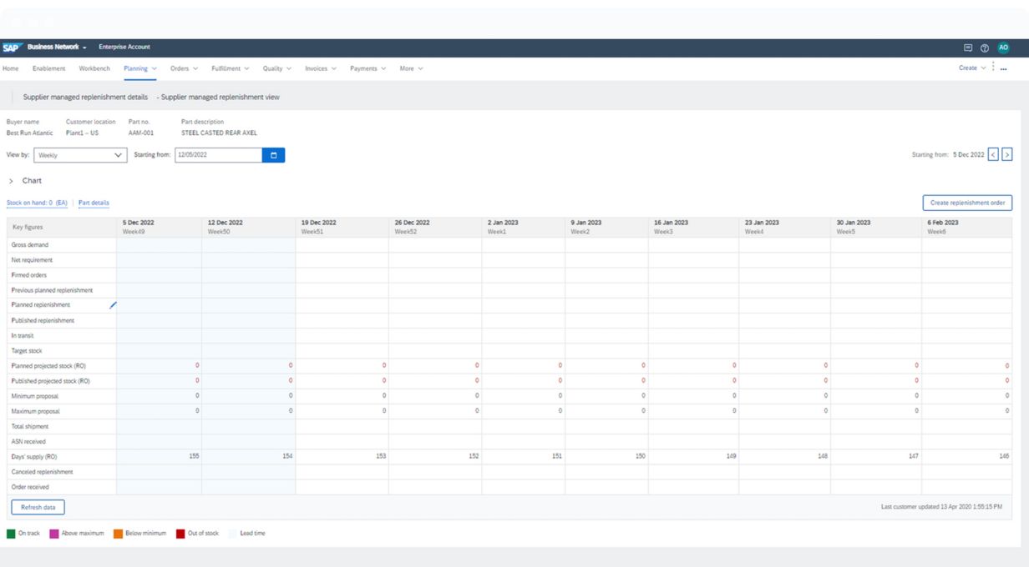Click the AO user avatar
The height and width of the screenshot is (567, 1029).
click(x=1003, y=48)
